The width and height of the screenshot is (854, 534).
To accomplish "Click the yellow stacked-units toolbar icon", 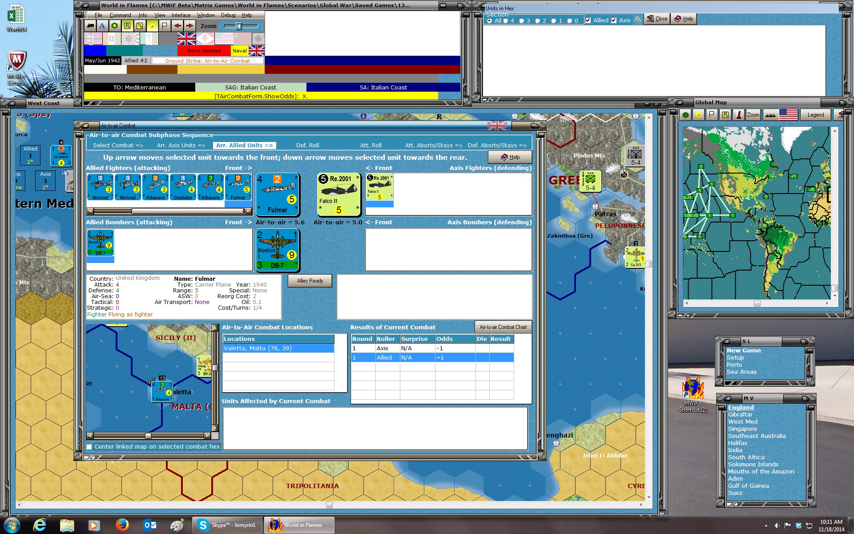I will [140, 26].
